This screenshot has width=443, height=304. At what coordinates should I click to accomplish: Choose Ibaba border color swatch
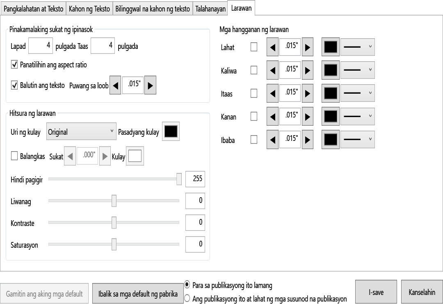tap(331, 140)
